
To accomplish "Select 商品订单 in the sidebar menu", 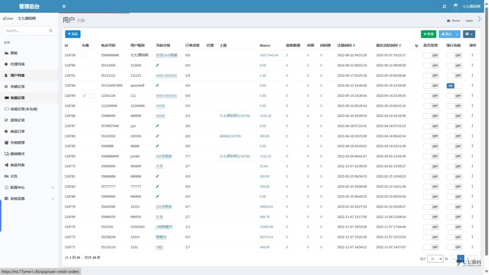I will point(29,131).
